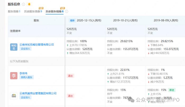Click 认缴出资额 117.572万元 value
Image resolution: width=185 pixels, height=107 pixels.
click(x=123, y=78)
